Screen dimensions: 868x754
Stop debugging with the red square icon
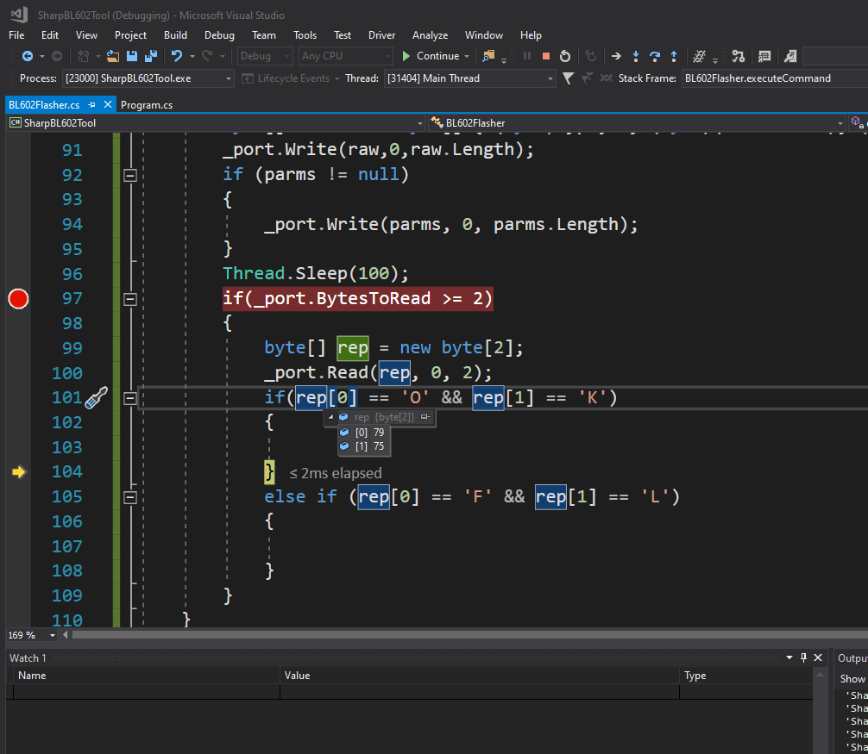tap(546, 56)
